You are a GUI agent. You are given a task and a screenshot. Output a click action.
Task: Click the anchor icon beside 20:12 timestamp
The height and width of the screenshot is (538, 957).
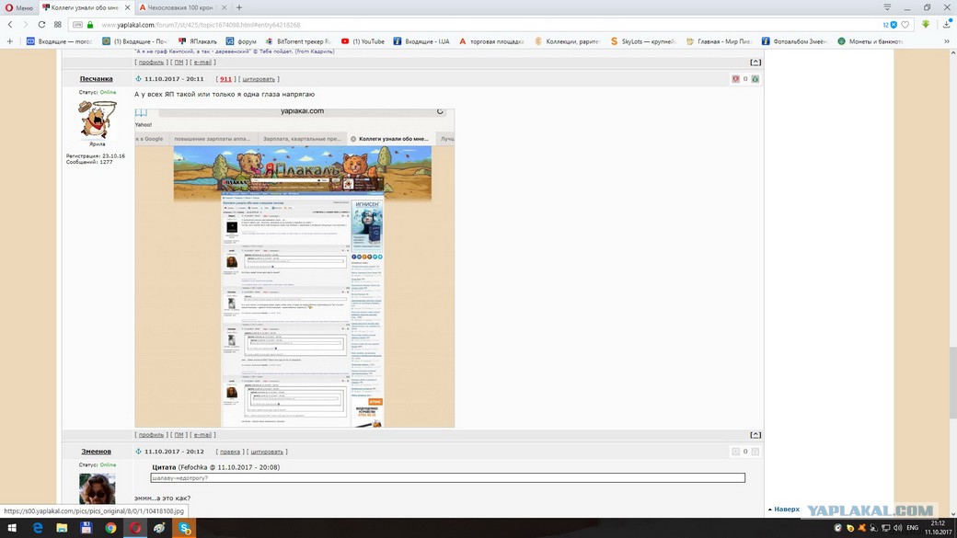(x=139, y=452)
